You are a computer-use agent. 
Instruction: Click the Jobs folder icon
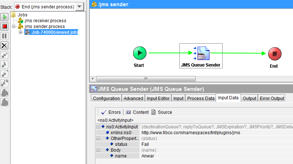coord(13,15)
